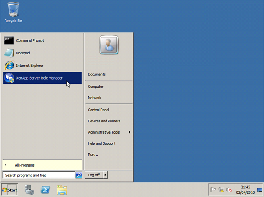Click the Log off button

pyautogui.click(x=94, y=175)
